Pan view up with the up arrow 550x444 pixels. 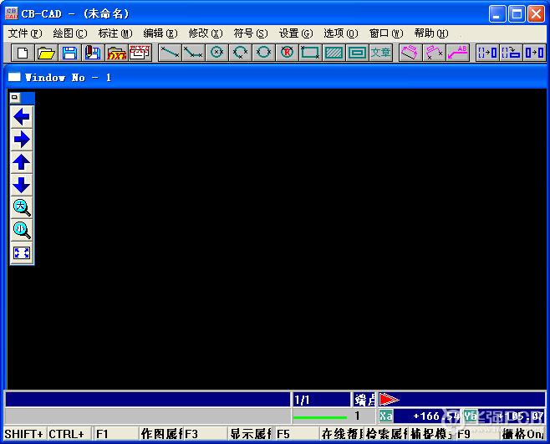coord(22,162)
